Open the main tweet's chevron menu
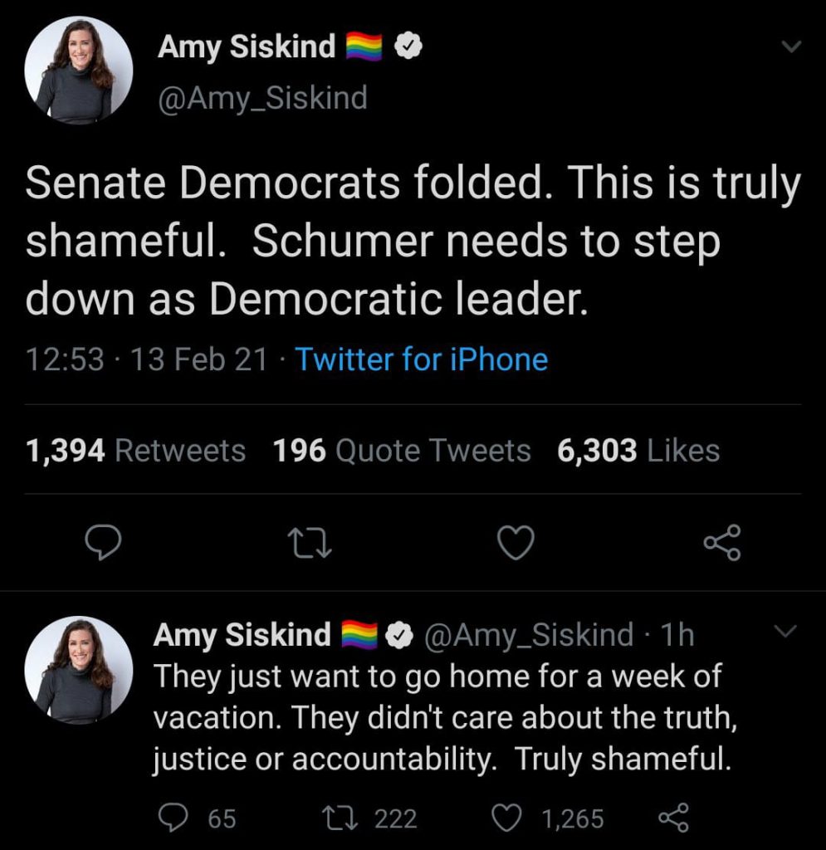 791,48
